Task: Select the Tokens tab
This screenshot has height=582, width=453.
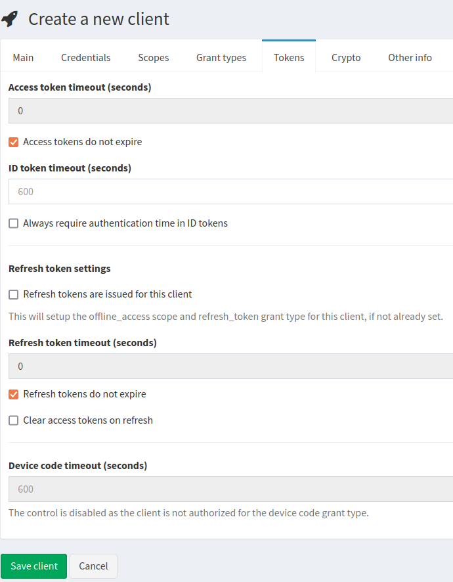Action: (x=289, y=57)
